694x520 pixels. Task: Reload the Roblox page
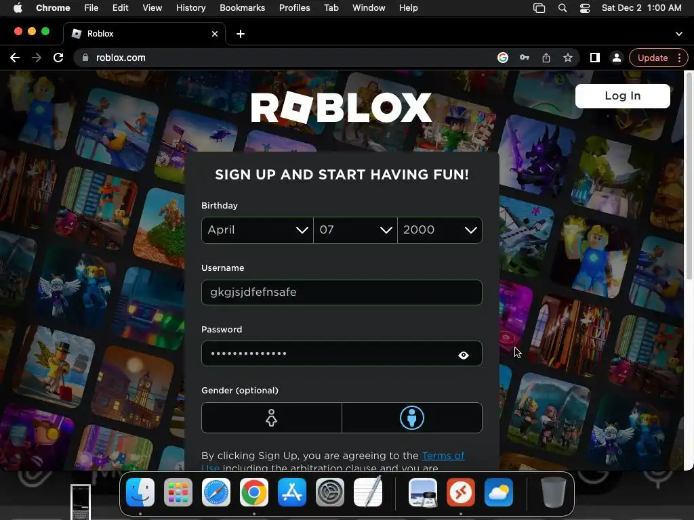(58, 58)
